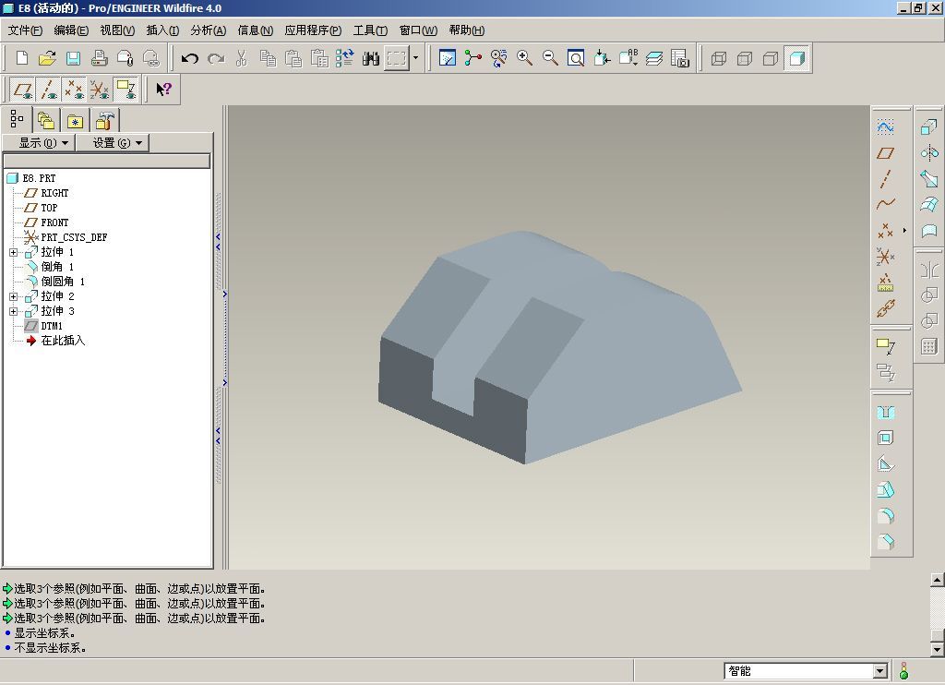This screenshot has width=945, height=685.
Task: Expand the 拉伸 3 feature node
Action: [13, 312]
